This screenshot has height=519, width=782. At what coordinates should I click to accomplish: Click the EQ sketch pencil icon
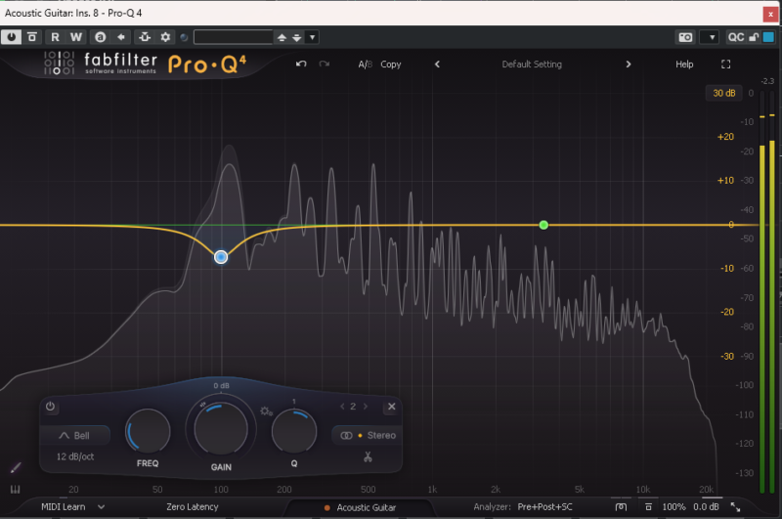tap(16, 468)
